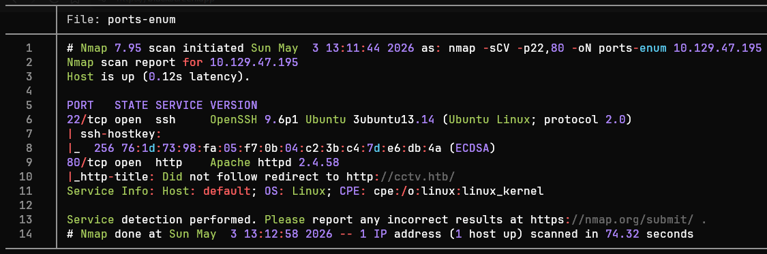Viewport: 767px width, 254px height.
Task: Click the '74.32 seconds' scan duration
Action: tap(649, 234)
